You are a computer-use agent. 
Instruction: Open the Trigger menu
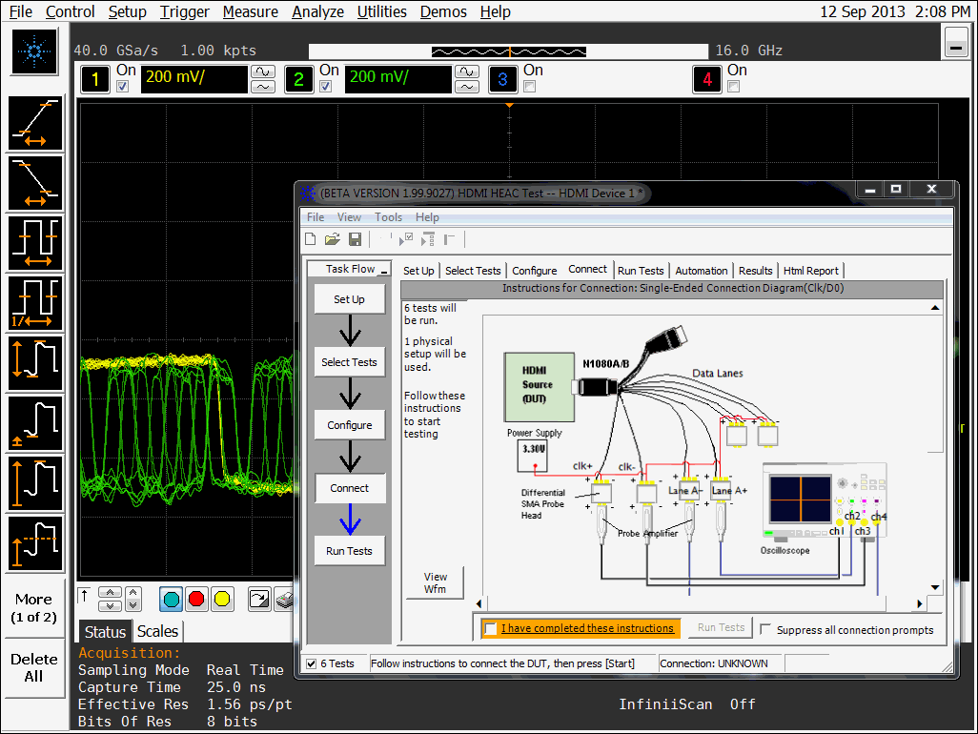[x=185, y=11]
